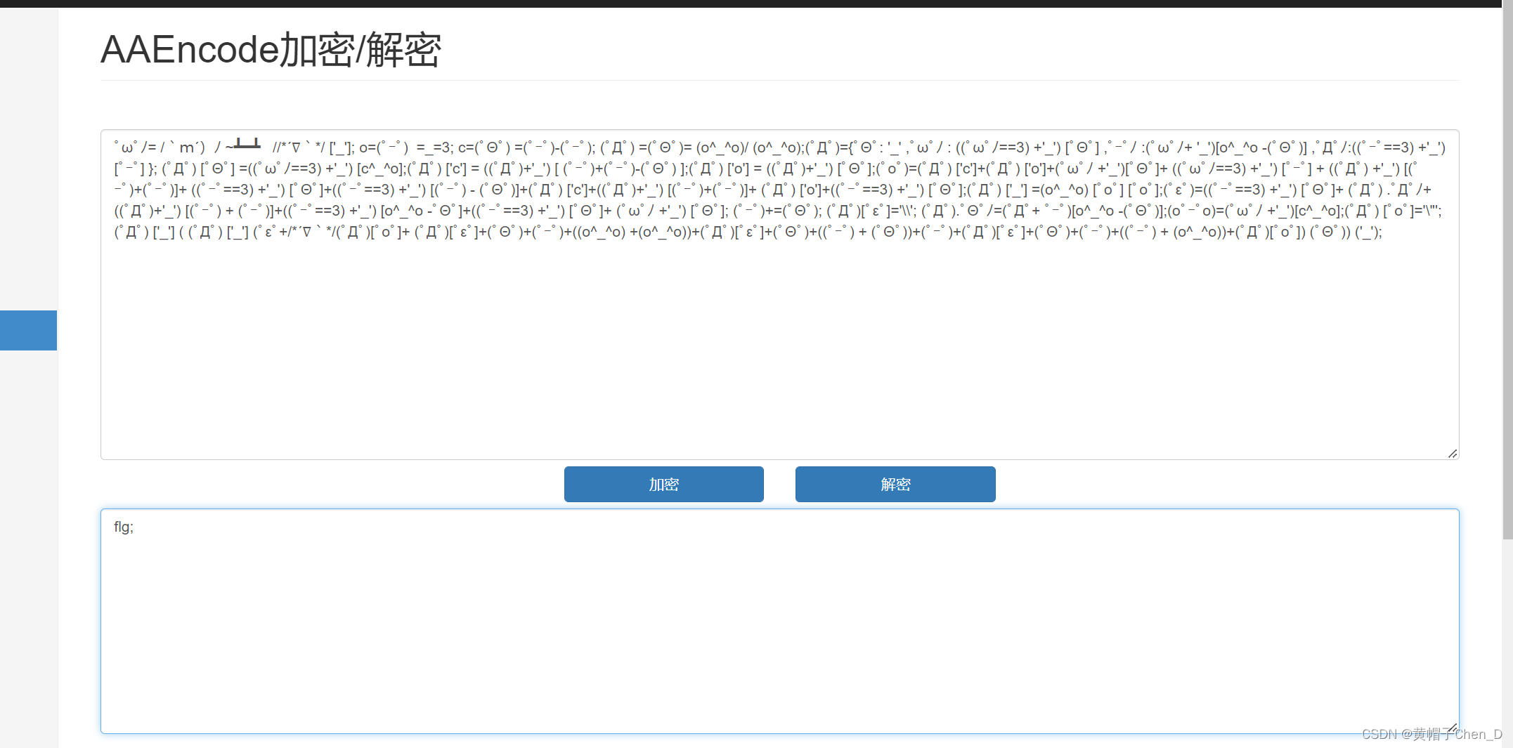This screenshot has height=748, width=1513.
Task: Click between the 加密 and 解密 buttons
Action: (779, 484)
